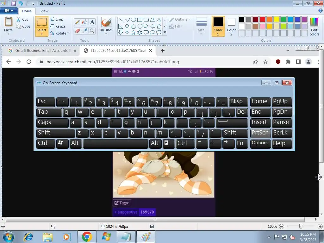Click the Copy button
Screen dimensions: 324x243
(x=23, y=26)
